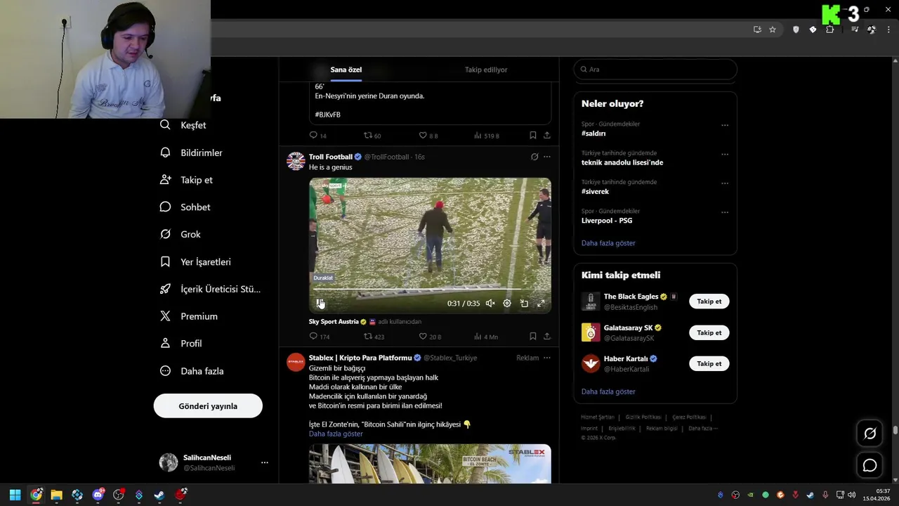Open options for #siverek trend
899x506 pixels.
pos(725,183)
